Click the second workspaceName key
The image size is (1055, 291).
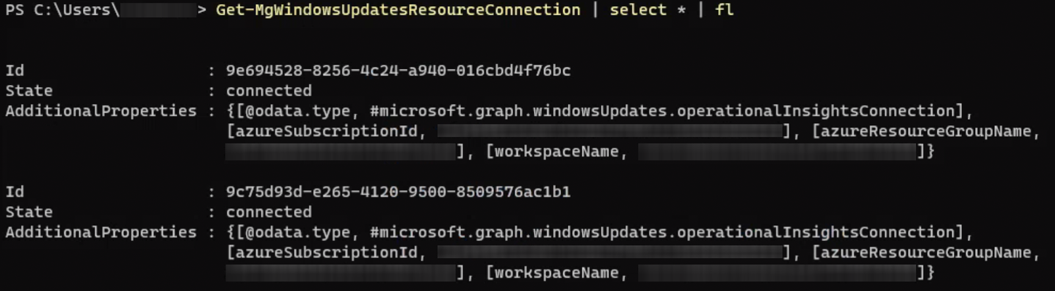(x=557, y=273)
